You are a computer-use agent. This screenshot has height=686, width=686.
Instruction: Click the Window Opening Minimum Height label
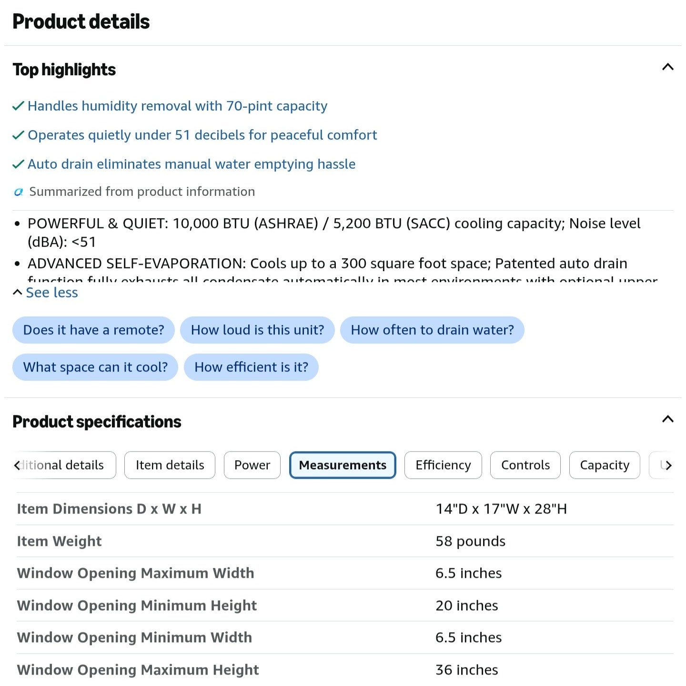pos(137,605)
